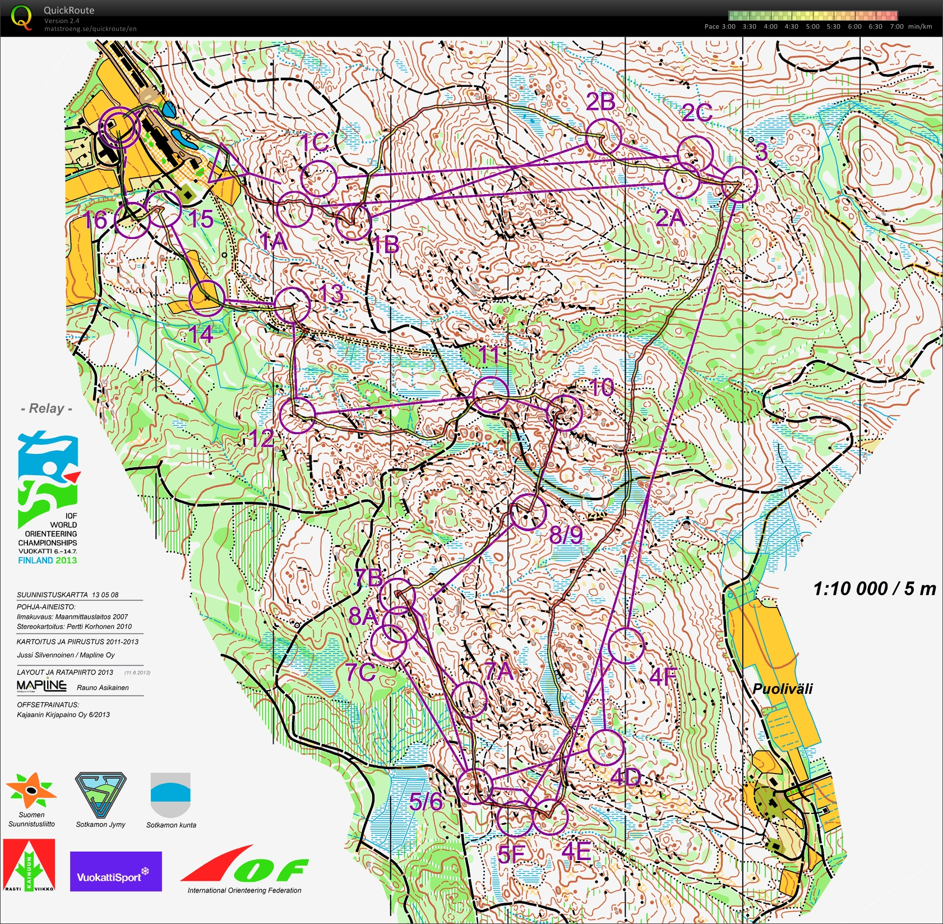943x924 pixels.
Task: Click the purple VuokattiSport logo
Action: (116, 871)
